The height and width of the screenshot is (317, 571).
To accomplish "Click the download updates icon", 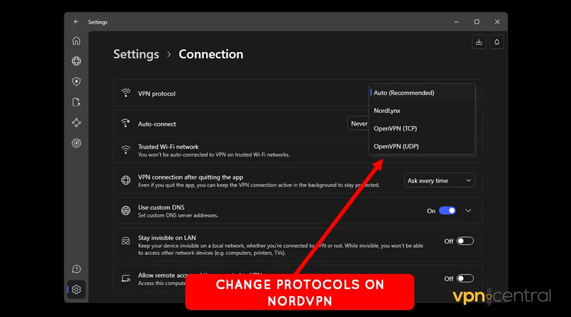I will click(x=479, y=42).
